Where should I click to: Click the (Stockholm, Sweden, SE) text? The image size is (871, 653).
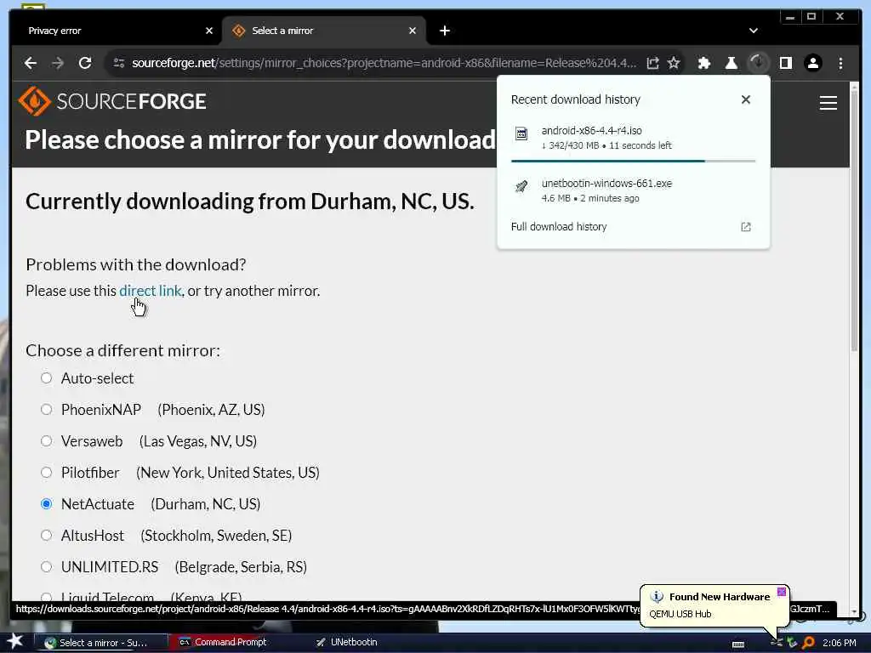pyautogui.click(x=216, y=536)
